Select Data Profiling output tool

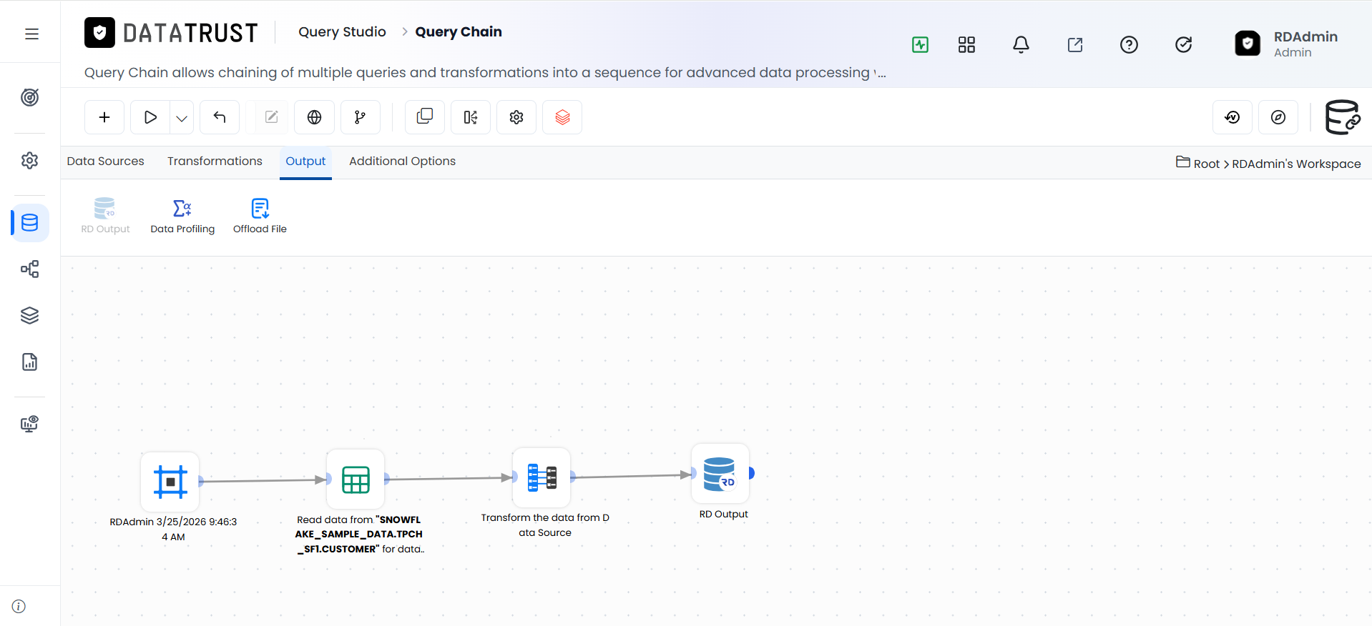click(182, 217)
